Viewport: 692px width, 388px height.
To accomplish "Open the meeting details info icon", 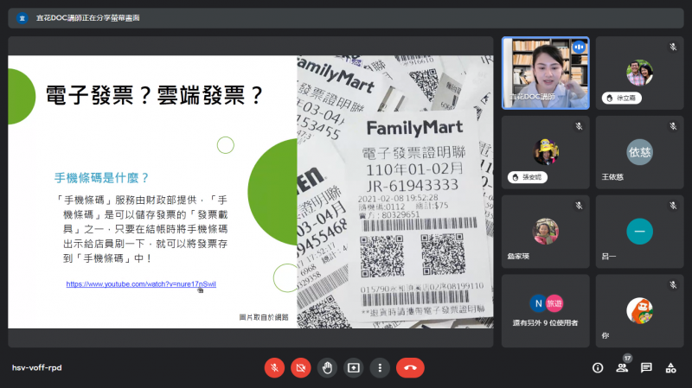I will pyautogui.click(x=598, y=368).
